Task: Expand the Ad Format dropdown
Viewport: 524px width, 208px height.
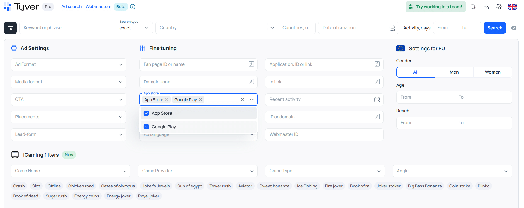Action: tap(69, 64)
